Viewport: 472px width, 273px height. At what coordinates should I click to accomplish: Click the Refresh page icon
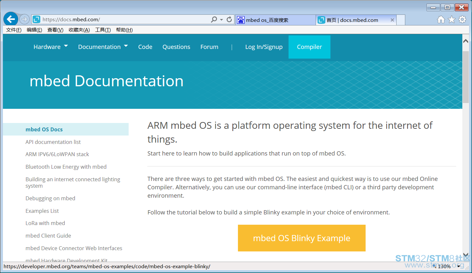pyautogui.click(x=229, y=20)
